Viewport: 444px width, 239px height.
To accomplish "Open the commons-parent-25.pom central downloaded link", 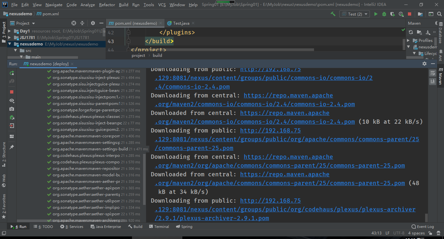I will click(280, 183).
